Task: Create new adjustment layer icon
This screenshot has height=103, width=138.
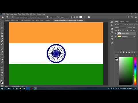Action: click(126, 52)
